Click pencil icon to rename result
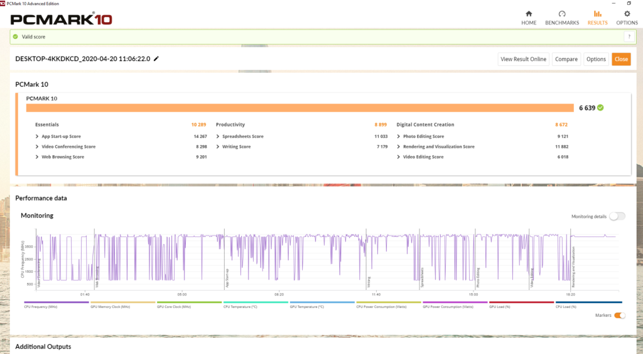The image size is (643, 354). [x=156, y=58]
